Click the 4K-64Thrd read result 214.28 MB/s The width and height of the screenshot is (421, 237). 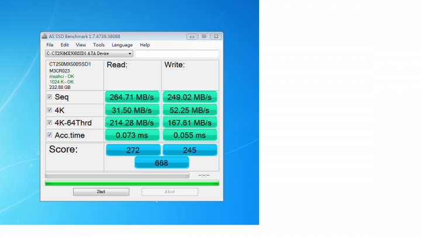pyautogui.click(x=132, y=123)
